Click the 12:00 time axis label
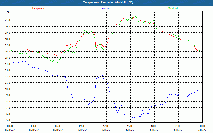The width and height of the screenshot is (213, 133). (x=106, y=126)
